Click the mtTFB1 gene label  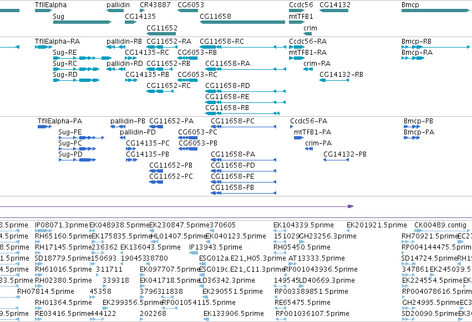point(301,16)
